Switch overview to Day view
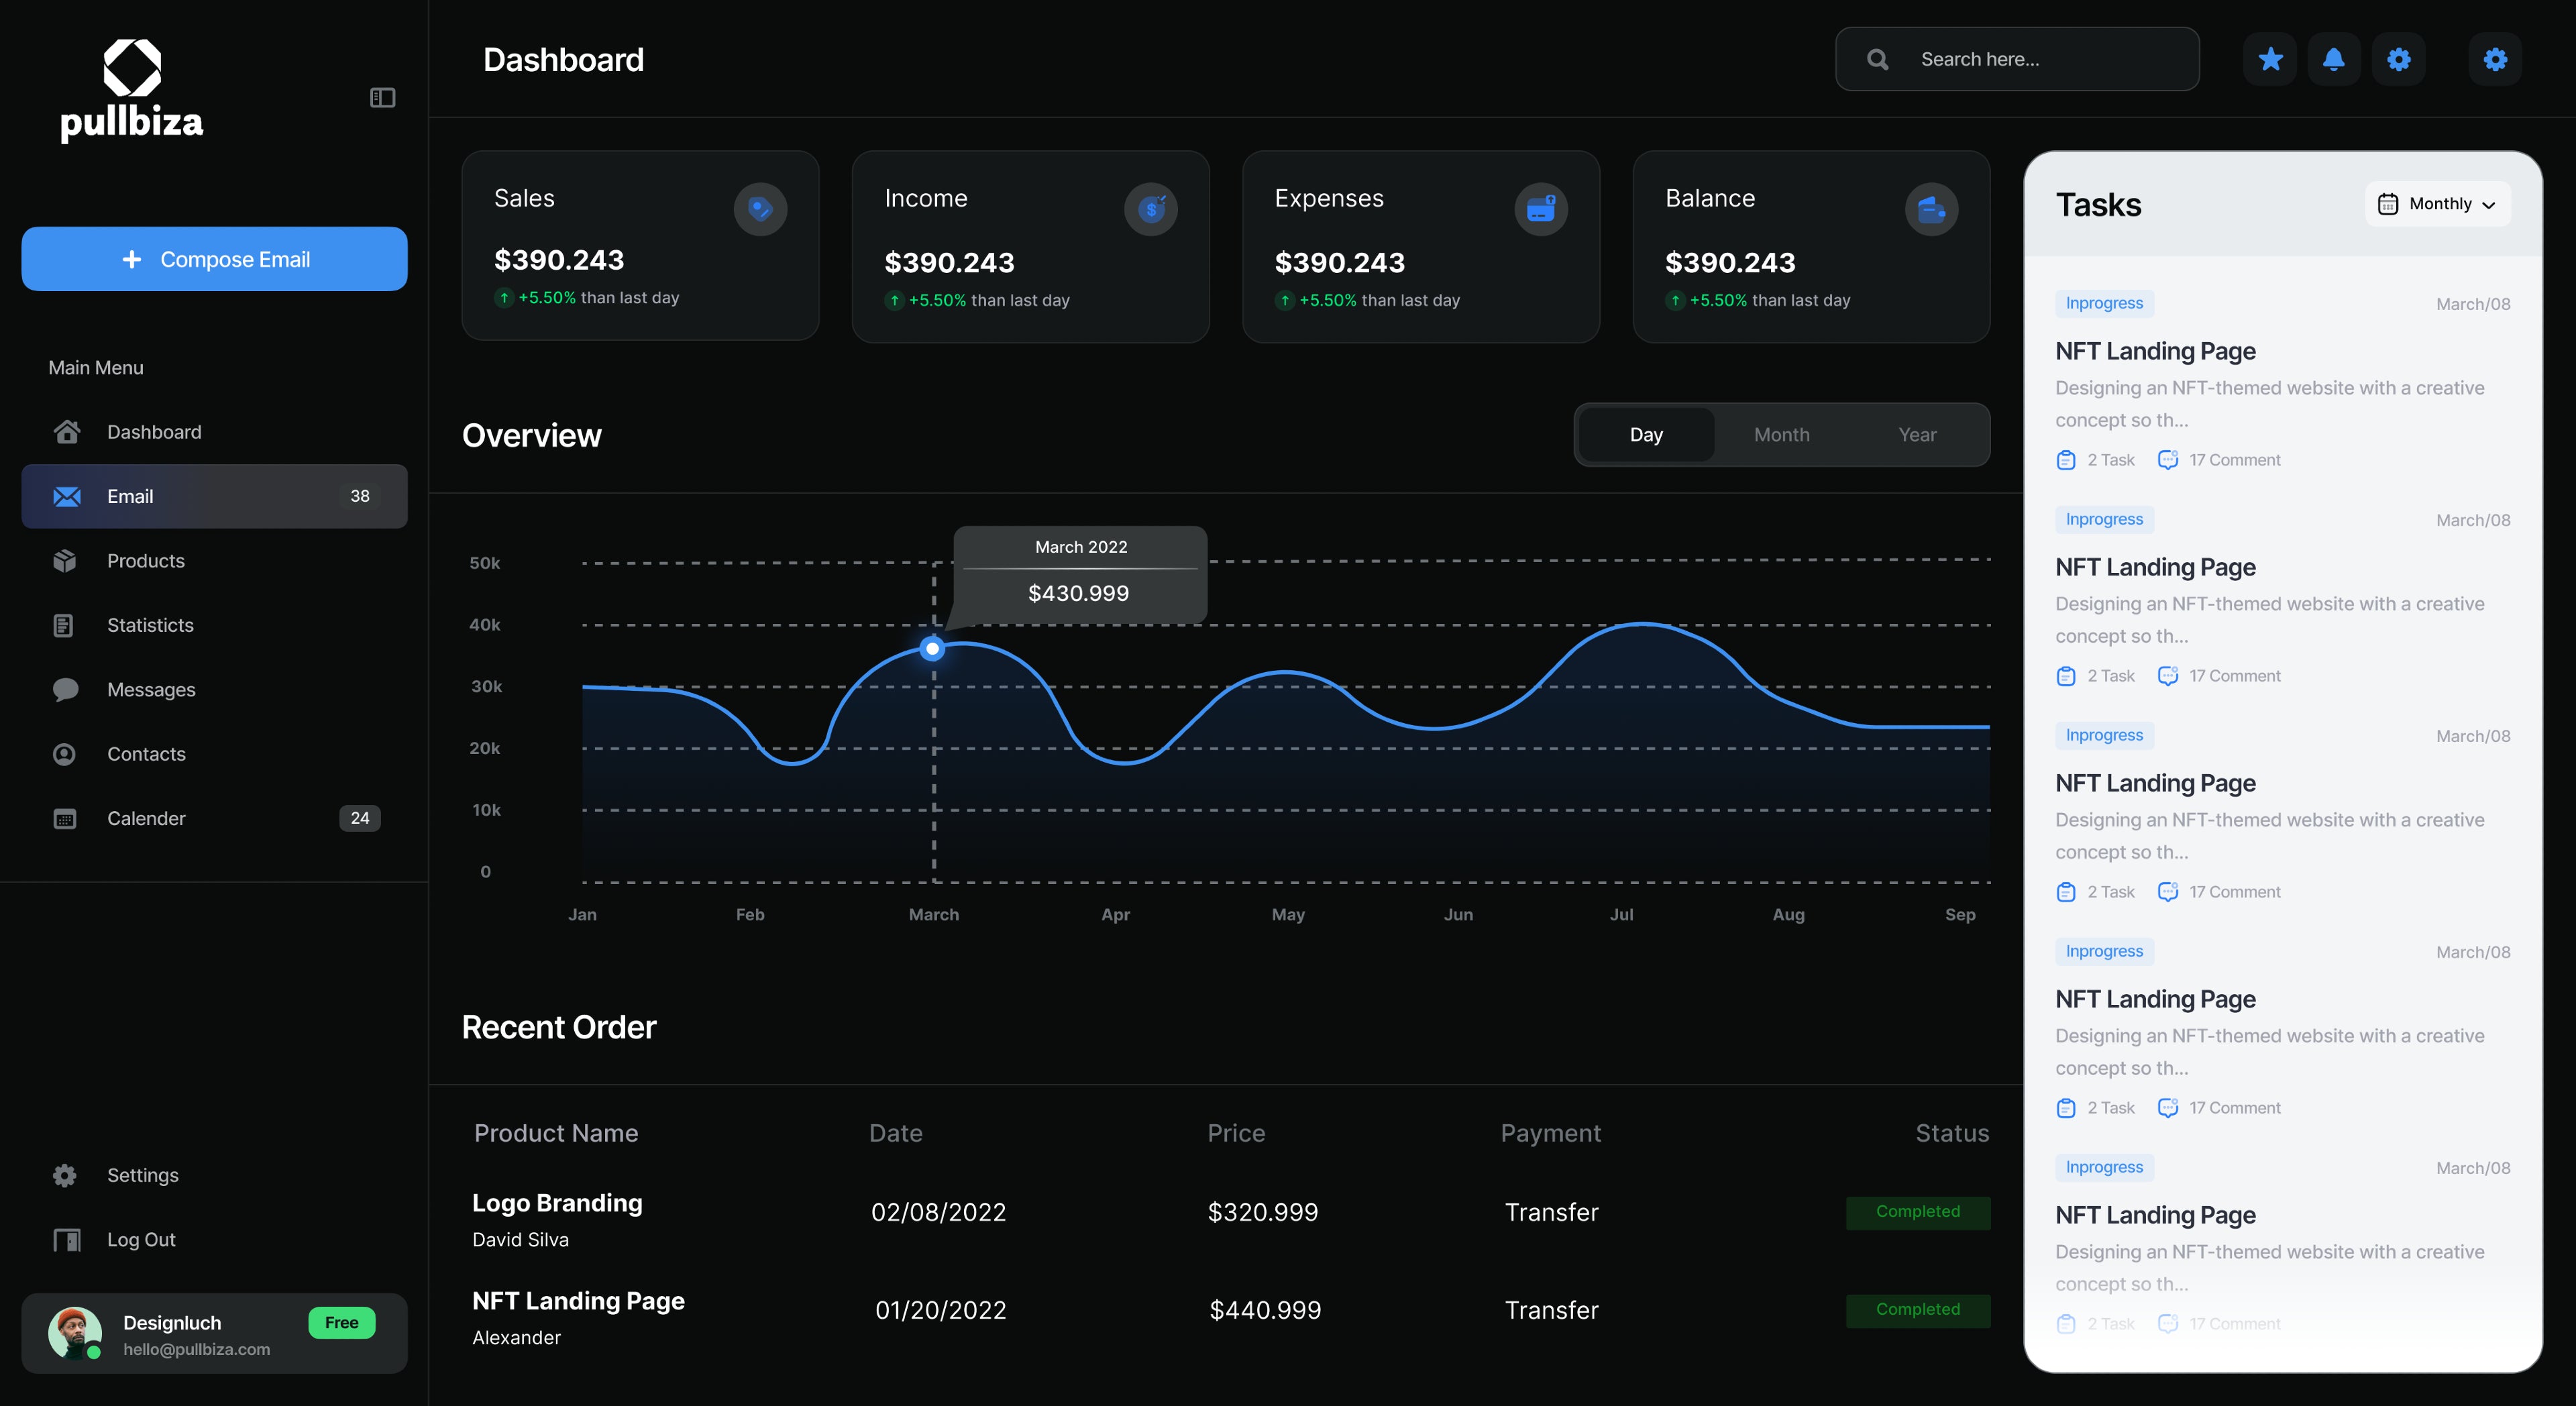Screen dimensions: 2576x1406 [x=1646, y=434]
